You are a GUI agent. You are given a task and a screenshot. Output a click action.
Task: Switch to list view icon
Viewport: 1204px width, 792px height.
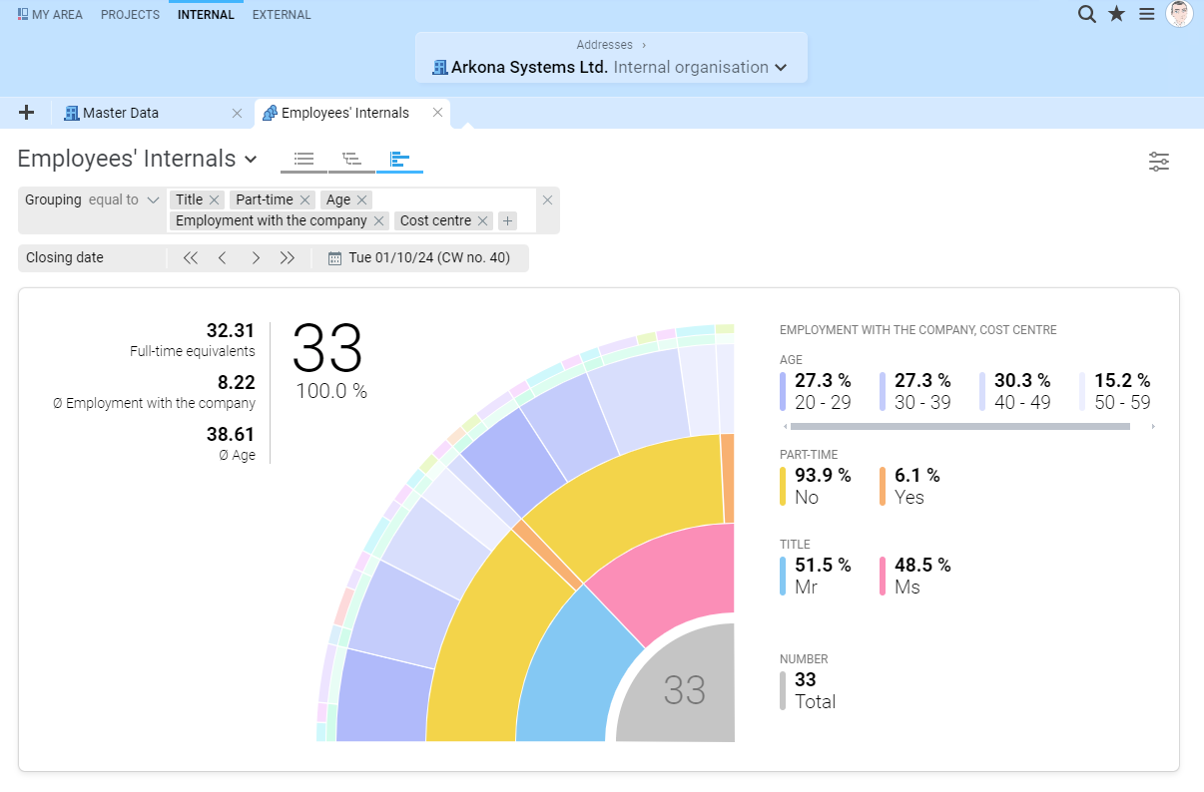pos(304,159)
